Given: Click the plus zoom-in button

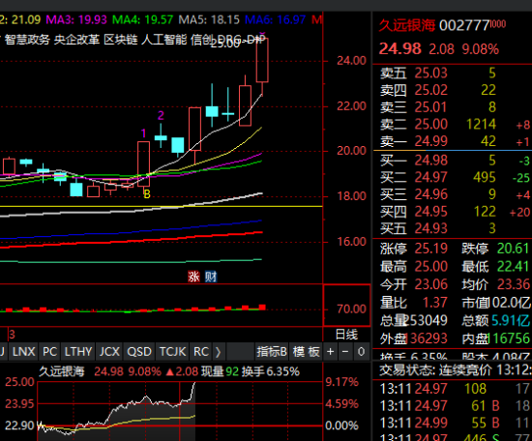Looking at the screenshot, I should (330, 352).
